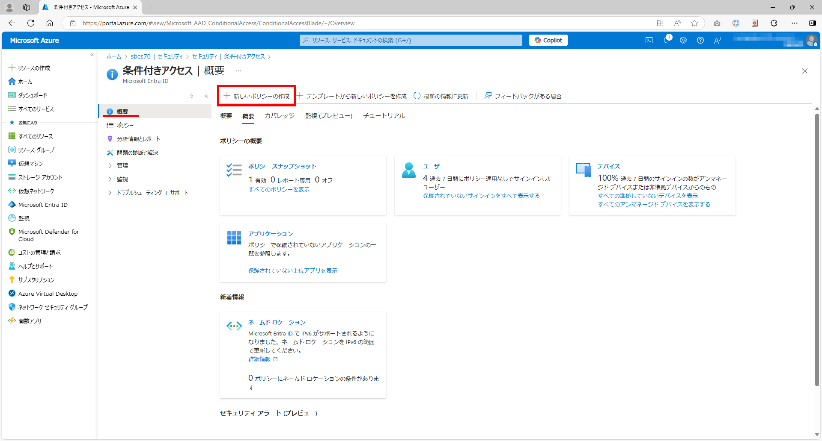Click 新しいポリシーの作成 button
The height and width of the screenshot is (441, 822).
point(256,96)
